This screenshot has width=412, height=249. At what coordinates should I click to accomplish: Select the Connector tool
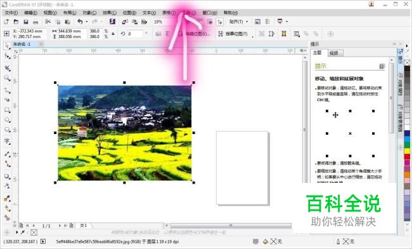click(x=7, y=164)
